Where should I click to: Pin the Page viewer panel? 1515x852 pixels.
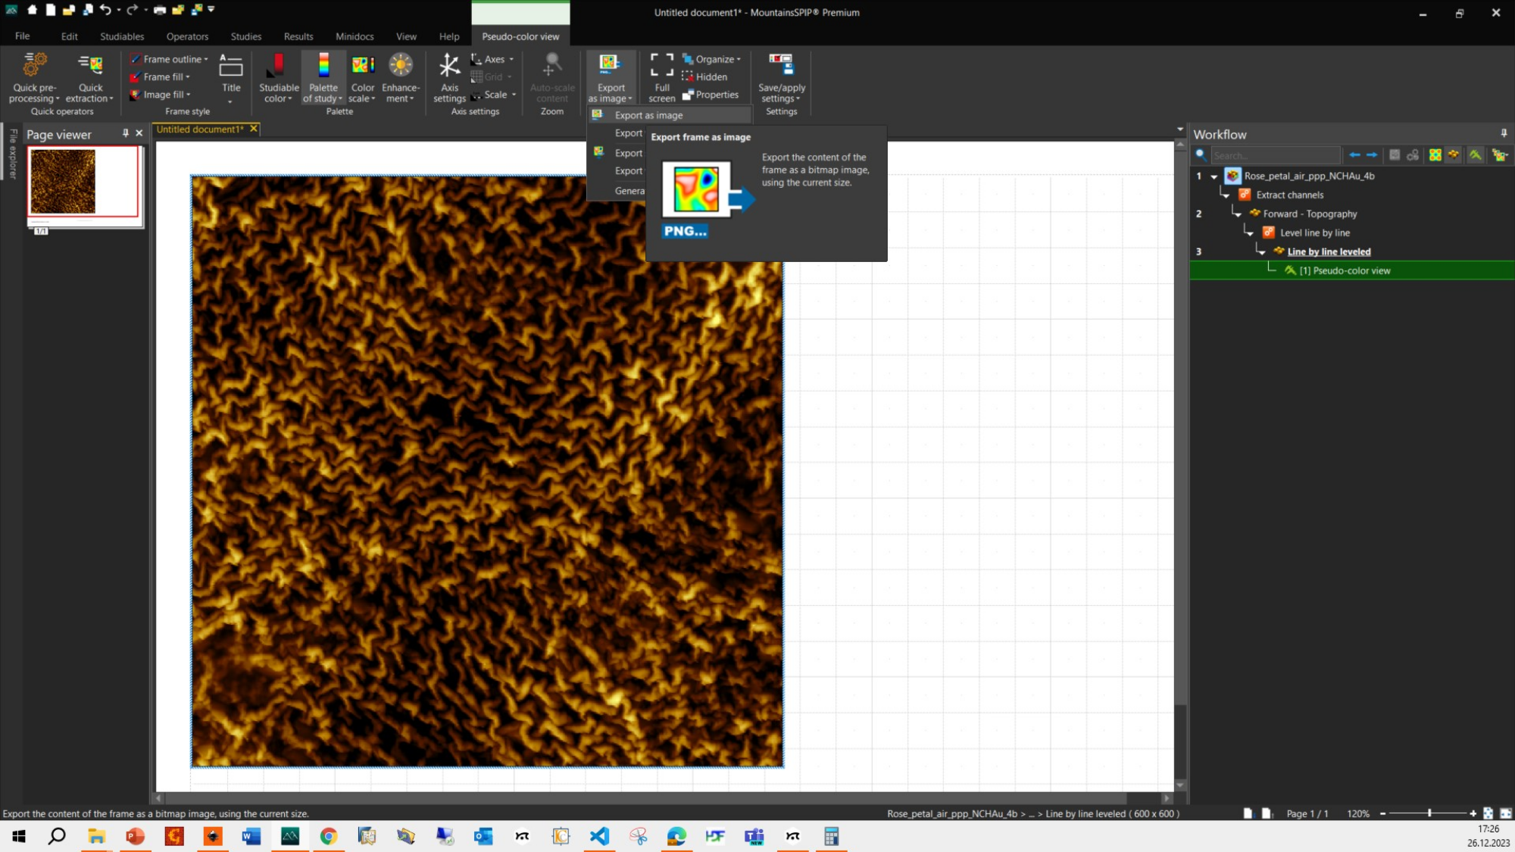click(x=126, y=133)
